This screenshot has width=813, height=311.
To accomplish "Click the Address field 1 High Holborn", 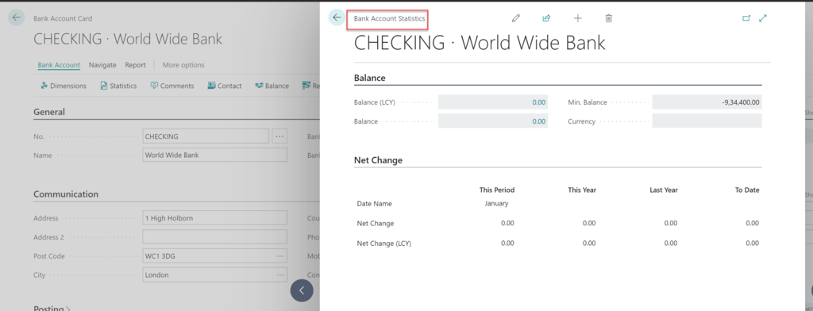I will (x=214, y=217).
